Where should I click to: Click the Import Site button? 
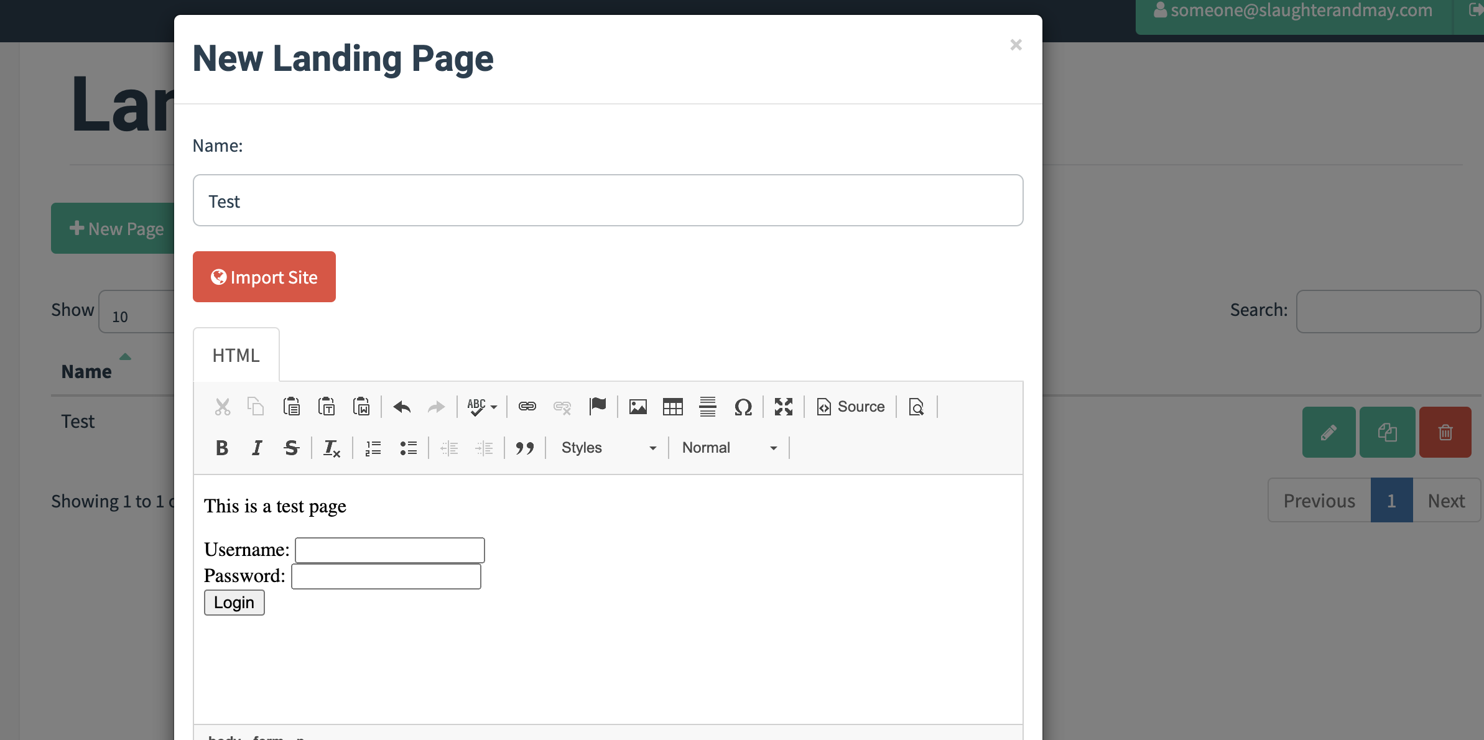click(x=264, y=277)
